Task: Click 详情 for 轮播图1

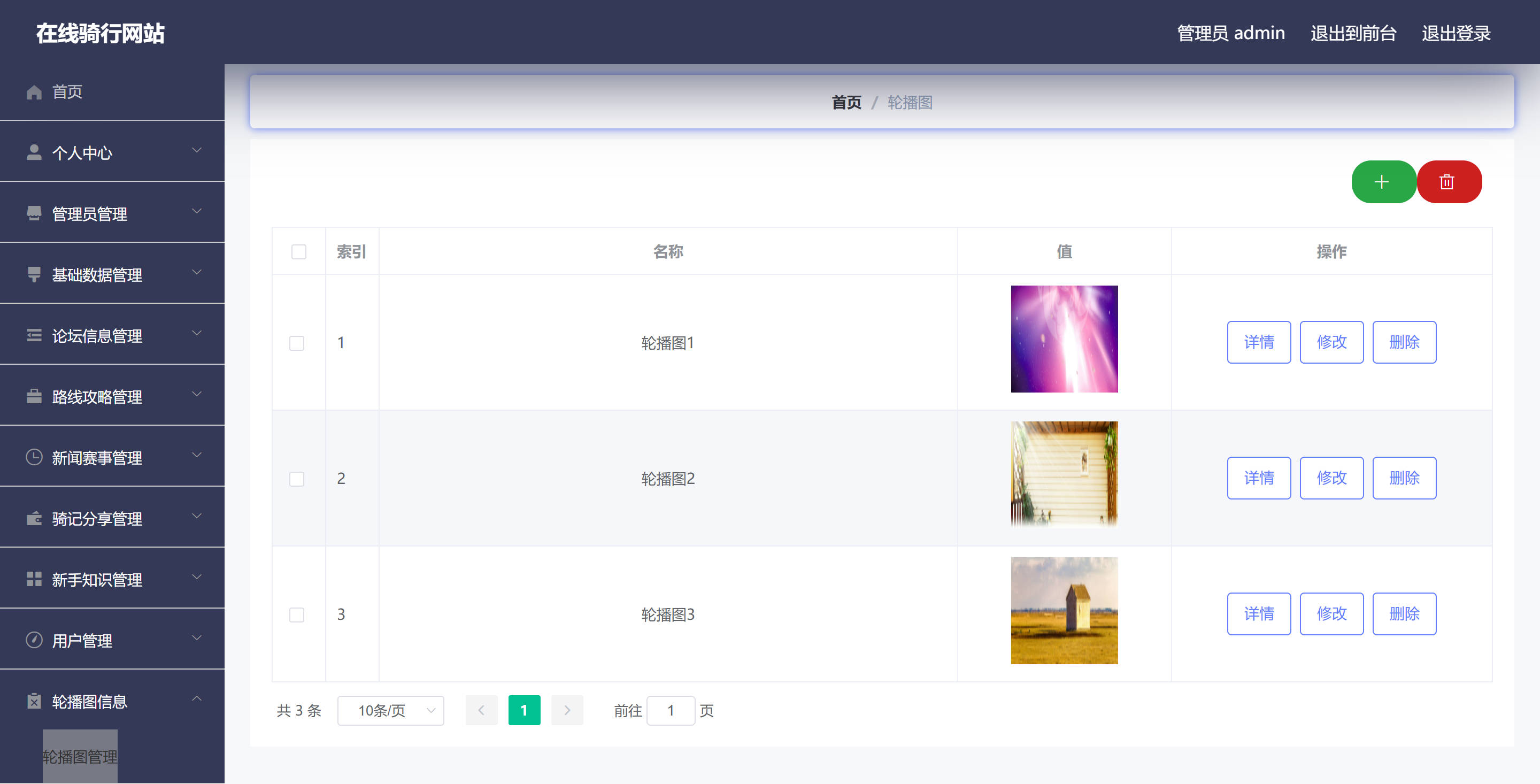Action: (1259, 342)
